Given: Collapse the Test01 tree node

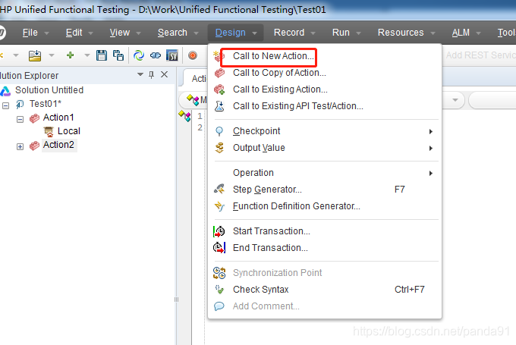Looking at the screenshot, I should coord(5,105).
